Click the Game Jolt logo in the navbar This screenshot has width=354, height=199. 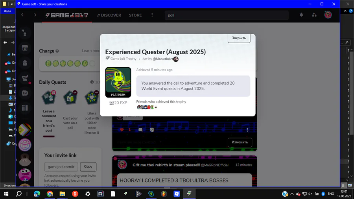click(x=67, y=15)
